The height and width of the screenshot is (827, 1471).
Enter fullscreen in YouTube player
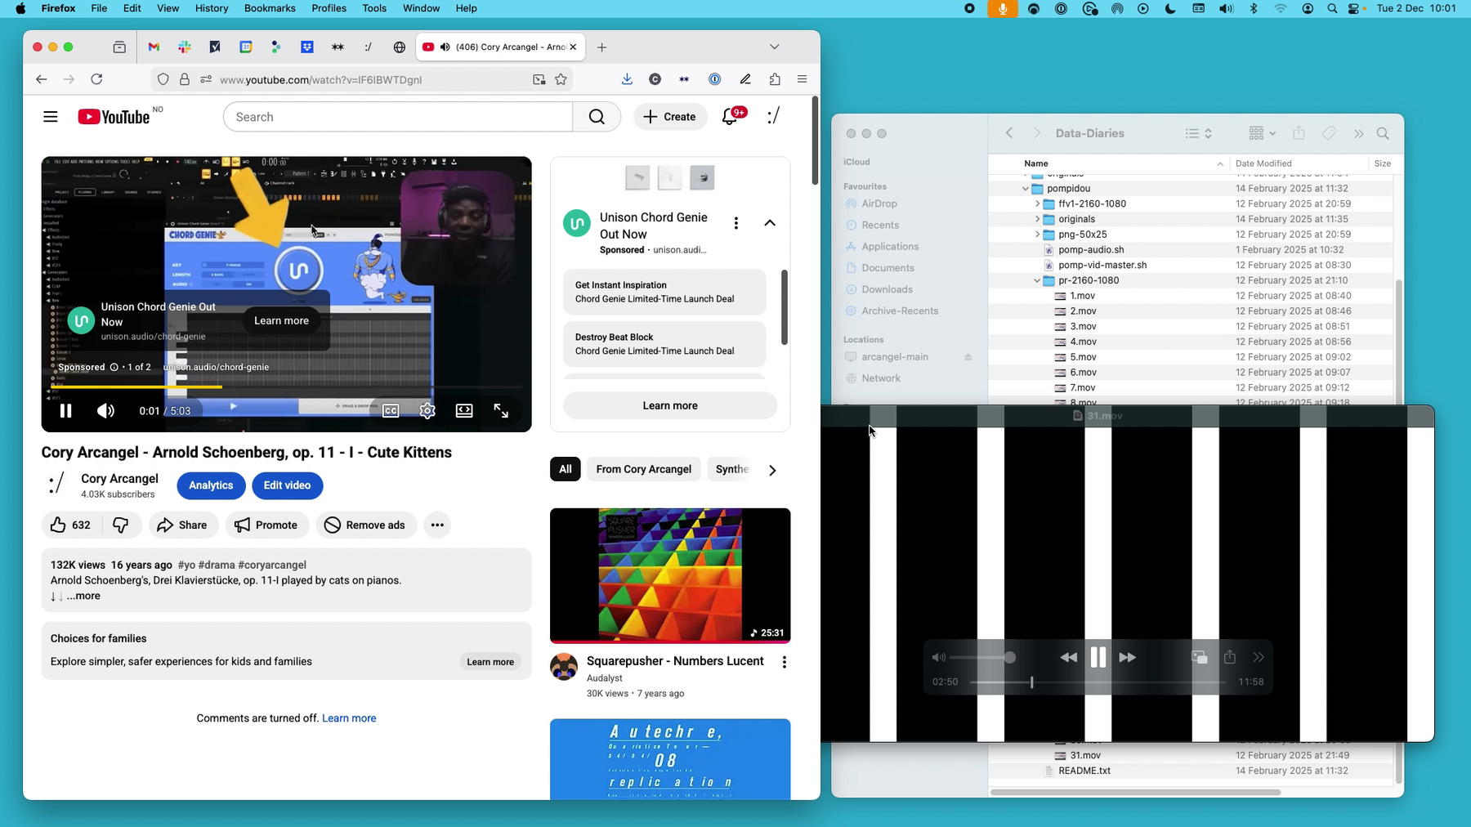(x=501, y=411)
